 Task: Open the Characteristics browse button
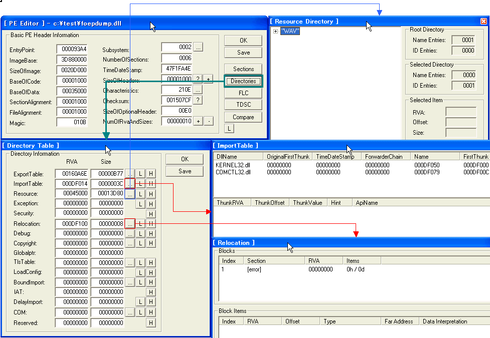pyautogui.click(x=198, y=90)
